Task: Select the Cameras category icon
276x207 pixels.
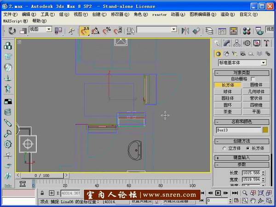Action: point(243,54)
